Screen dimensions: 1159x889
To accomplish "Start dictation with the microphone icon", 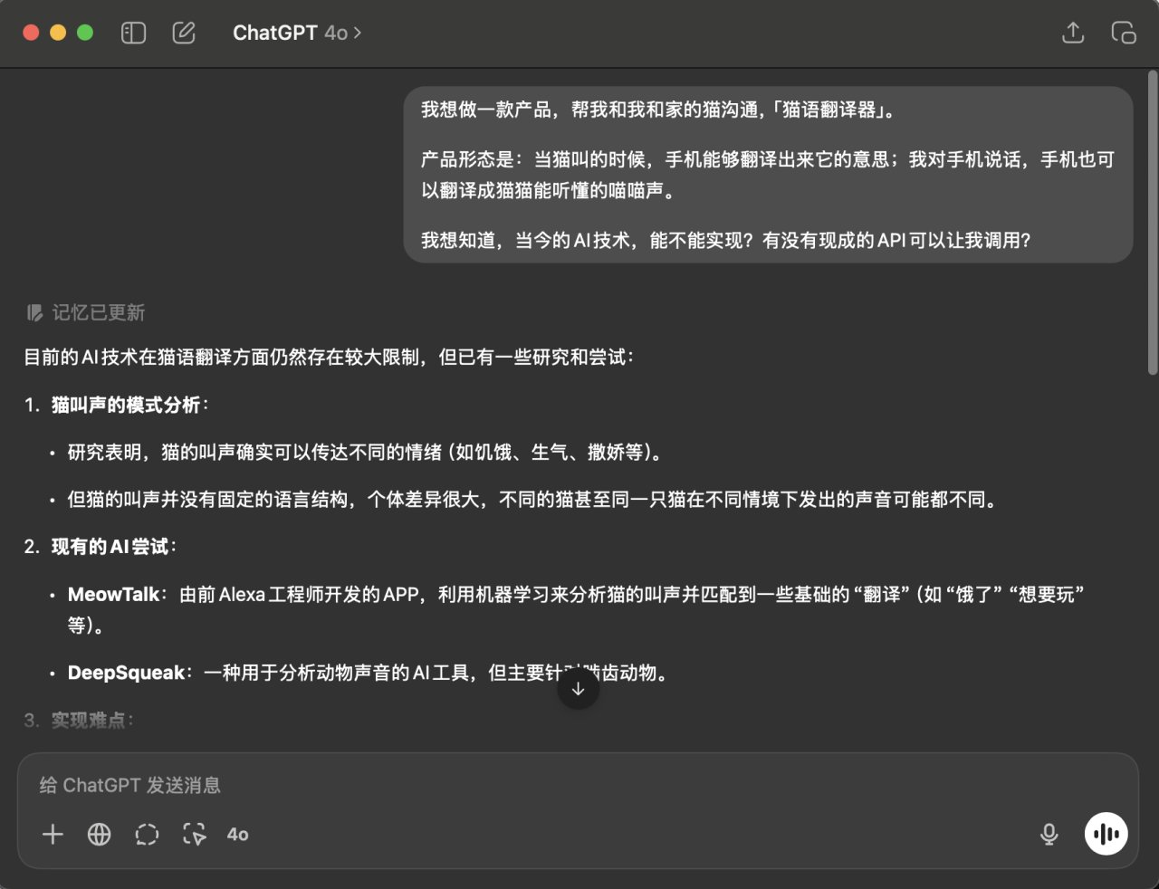I will pyautogui.click(x=1049, y=834).
